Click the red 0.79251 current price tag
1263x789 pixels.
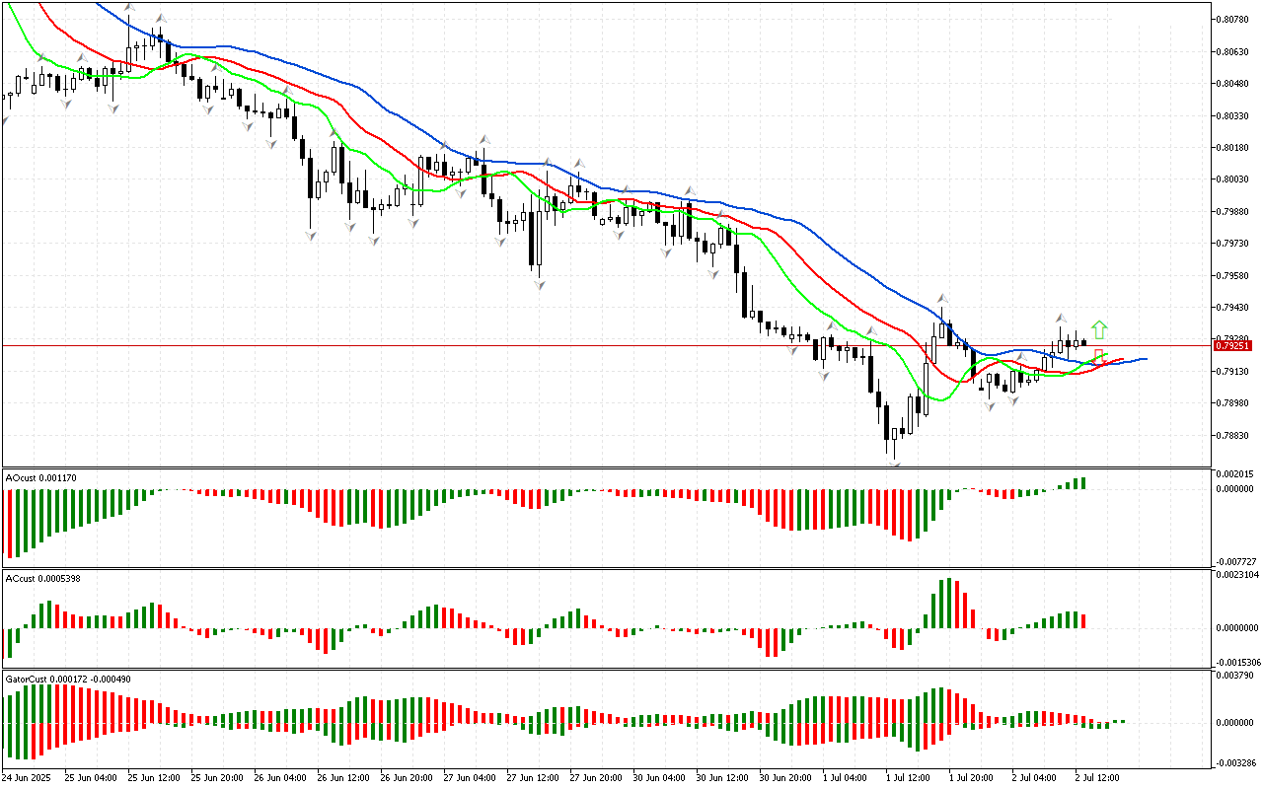(1233, 346)
